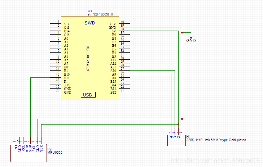Click the B11 pin label on U1

[67, 78]
